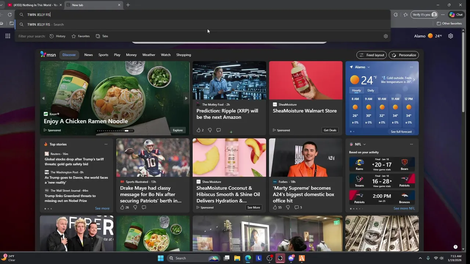
Task: Open the Other favorites folder
Action: coord(449,23)
